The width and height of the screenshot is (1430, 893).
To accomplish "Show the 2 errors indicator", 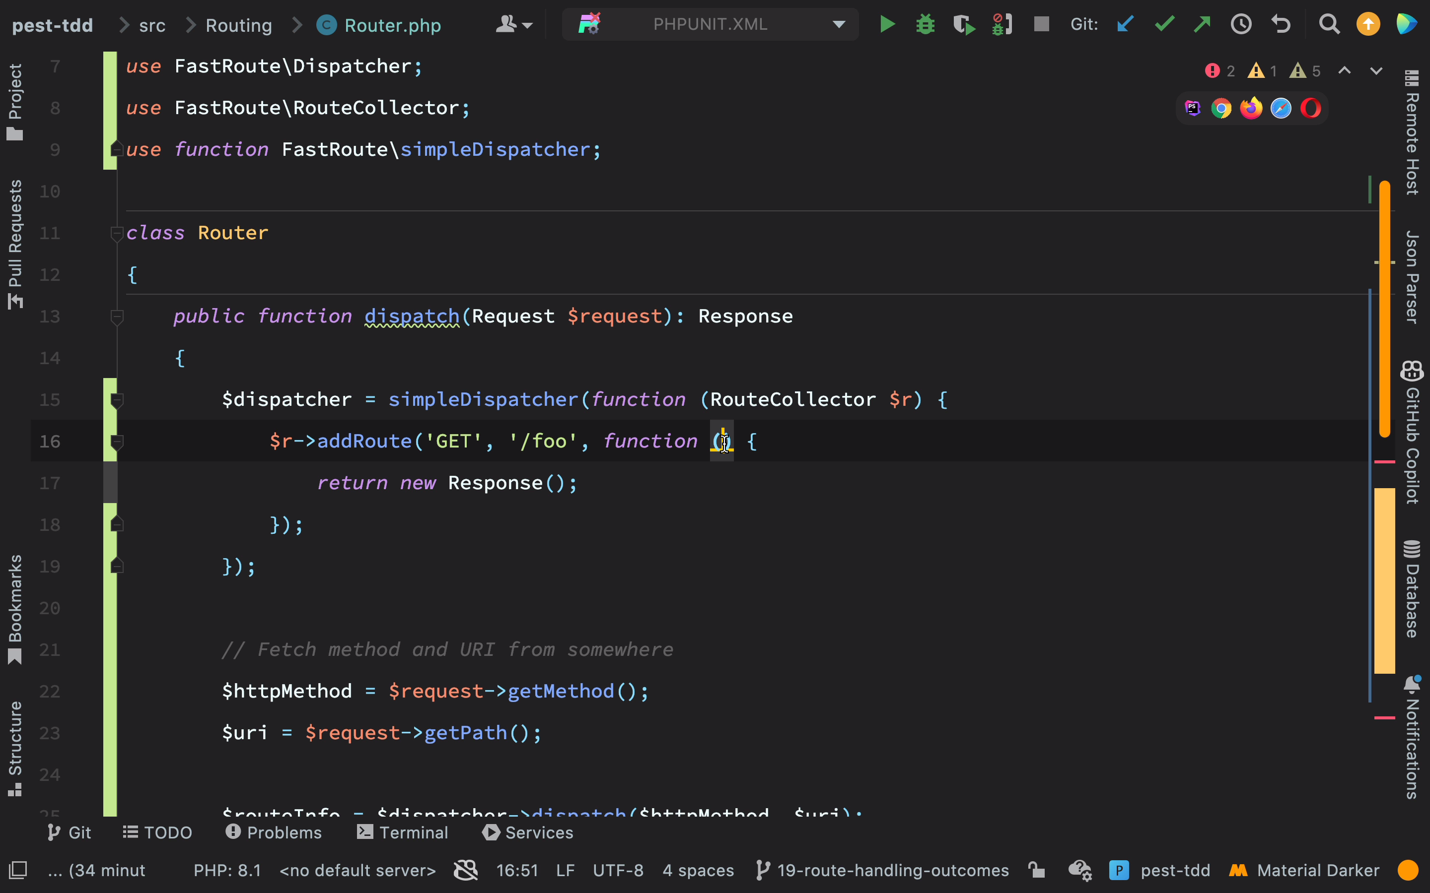I will 1219,71.
